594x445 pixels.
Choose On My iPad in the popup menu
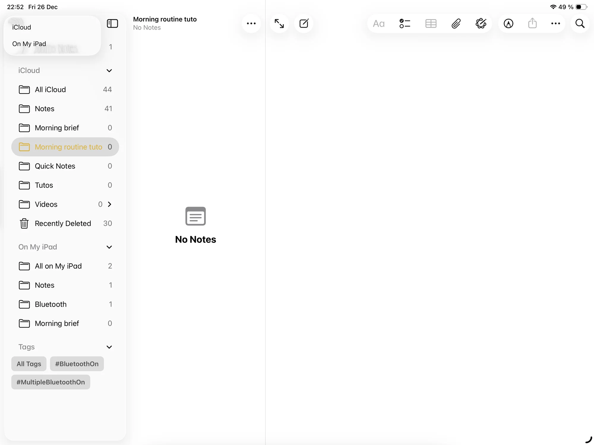[29, 44]
